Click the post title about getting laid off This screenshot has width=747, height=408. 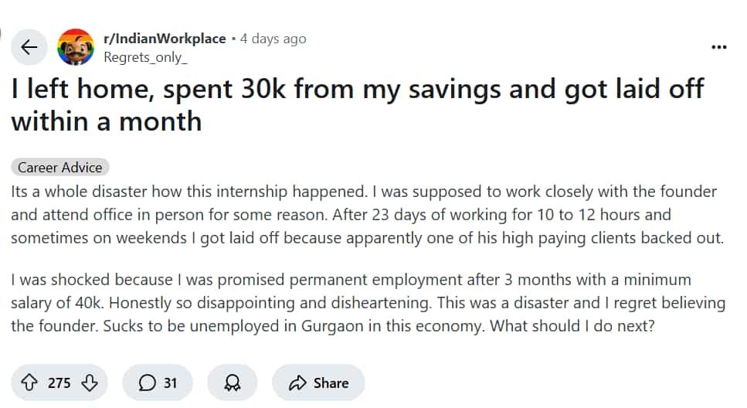click(358, 105)
